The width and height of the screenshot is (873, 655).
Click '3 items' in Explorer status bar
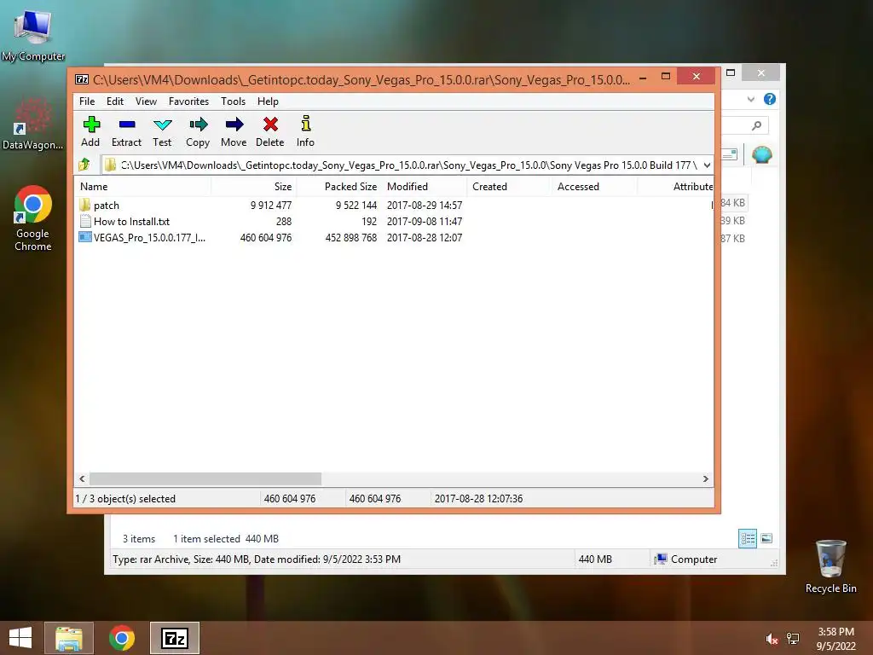tap(139, 539)
